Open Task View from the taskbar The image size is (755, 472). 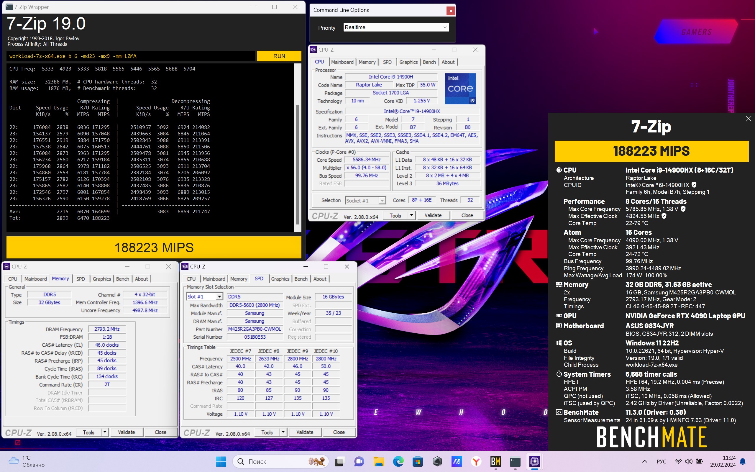point(339,461)
